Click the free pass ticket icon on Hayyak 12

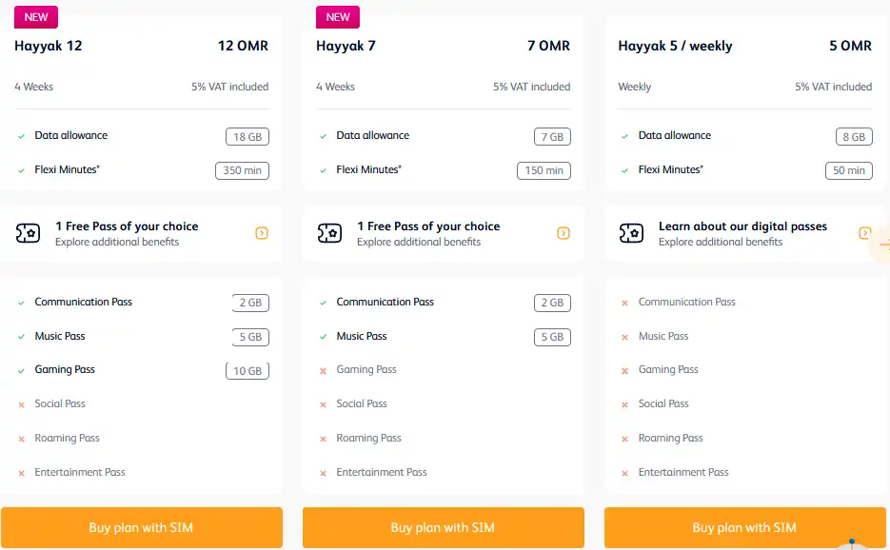coord(29,232)
